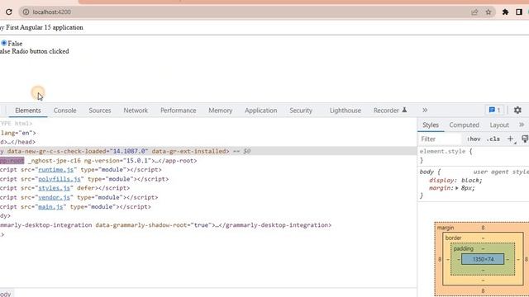529x297 pixels.
Task: Click the 1350×74 content box in box model
Action: point(483,259)
